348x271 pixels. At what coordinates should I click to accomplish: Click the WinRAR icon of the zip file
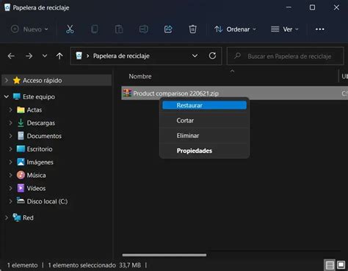pos(127,93)
